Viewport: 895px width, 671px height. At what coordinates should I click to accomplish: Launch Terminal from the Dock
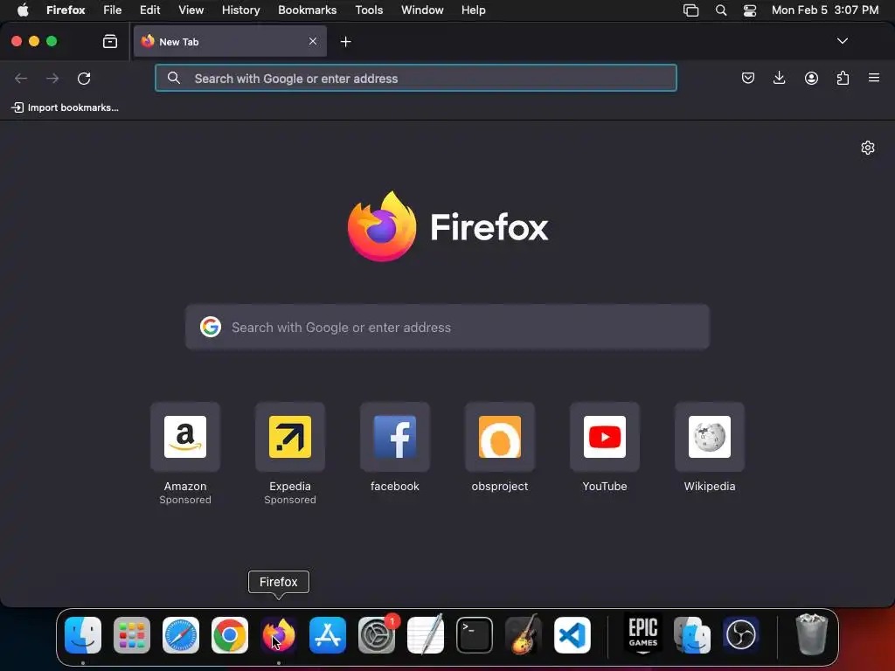(x=475, y=635)
